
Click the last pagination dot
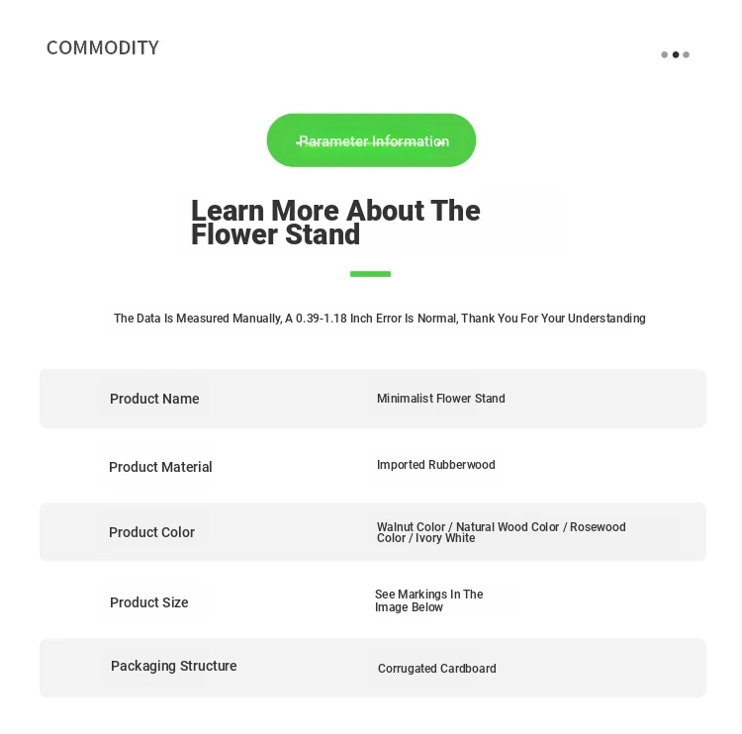[687, 55]
